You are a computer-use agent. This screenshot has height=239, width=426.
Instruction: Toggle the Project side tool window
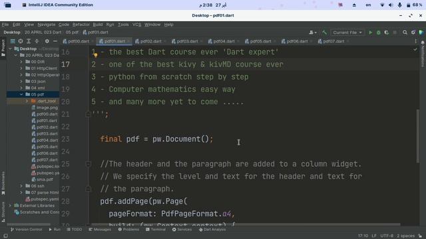pos(3,48)
